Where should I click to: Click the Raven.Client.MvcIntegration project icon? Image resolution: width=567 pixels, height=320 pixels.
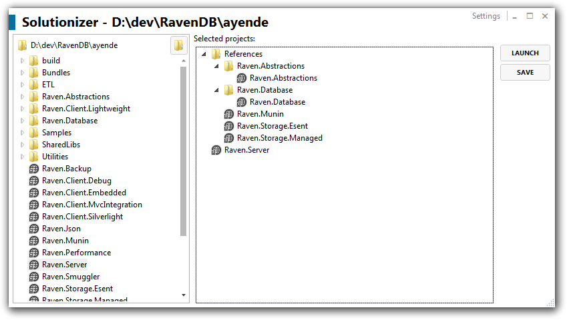click(33, 205)
